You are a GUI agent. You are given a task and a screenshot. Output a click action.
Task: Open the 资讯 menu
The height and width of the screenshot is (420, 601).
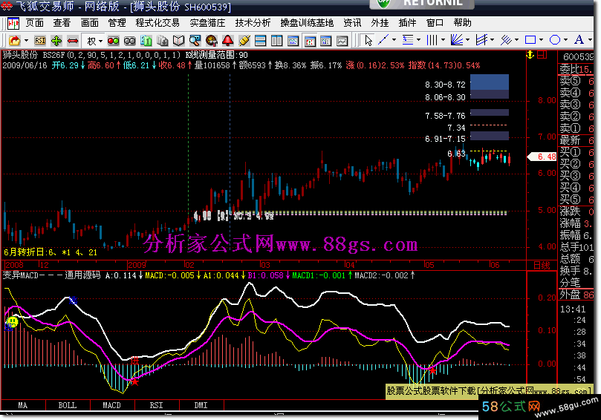(352, 23)
